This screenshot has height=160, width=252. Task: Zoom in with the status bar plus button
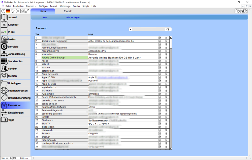[x=11, y=158]
